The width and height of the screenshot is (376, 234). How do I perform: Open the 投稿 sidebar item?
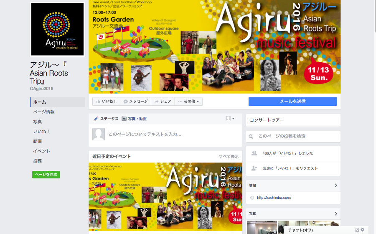tap(38, 161)
